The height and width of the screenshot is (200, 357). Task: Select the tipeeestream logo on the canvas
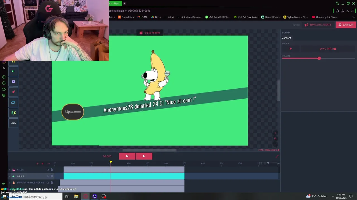pos(73,112)
